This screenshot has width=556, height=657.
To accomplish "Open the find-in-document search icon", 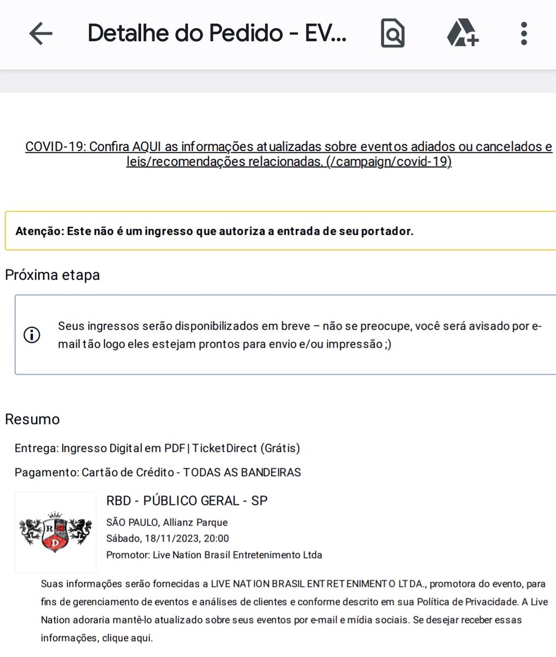I will point(393,34).
